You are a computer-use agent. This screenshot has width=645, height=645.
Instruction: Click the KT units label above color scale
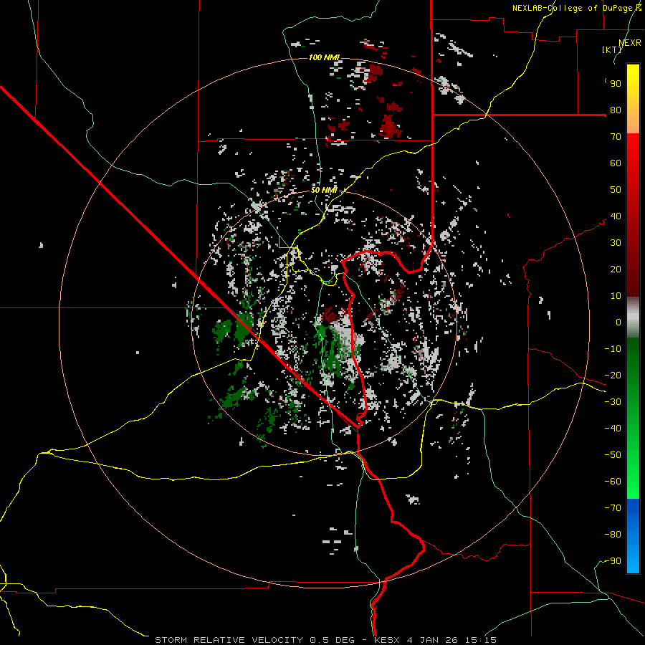point(612,49)
